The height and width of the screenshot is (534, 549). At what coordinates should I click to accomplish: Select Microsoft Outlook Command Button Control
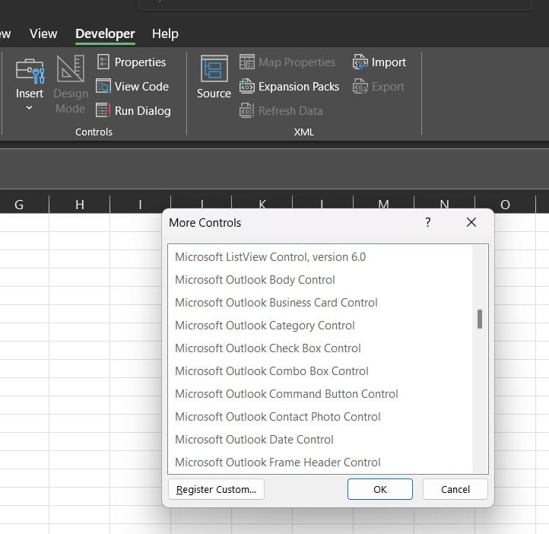click(x=320, y=393)
